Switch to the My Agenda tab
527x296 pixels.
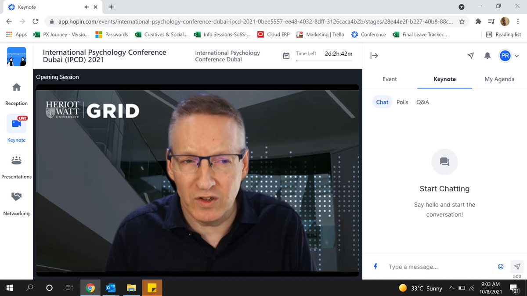click(x=499, y=79)
